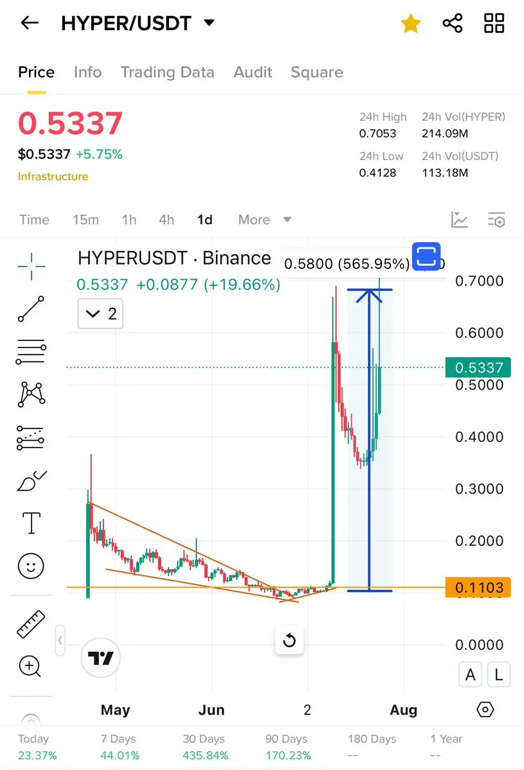Open the share icon
Viewport: 524px width, 770px height.
pos(452,23)
